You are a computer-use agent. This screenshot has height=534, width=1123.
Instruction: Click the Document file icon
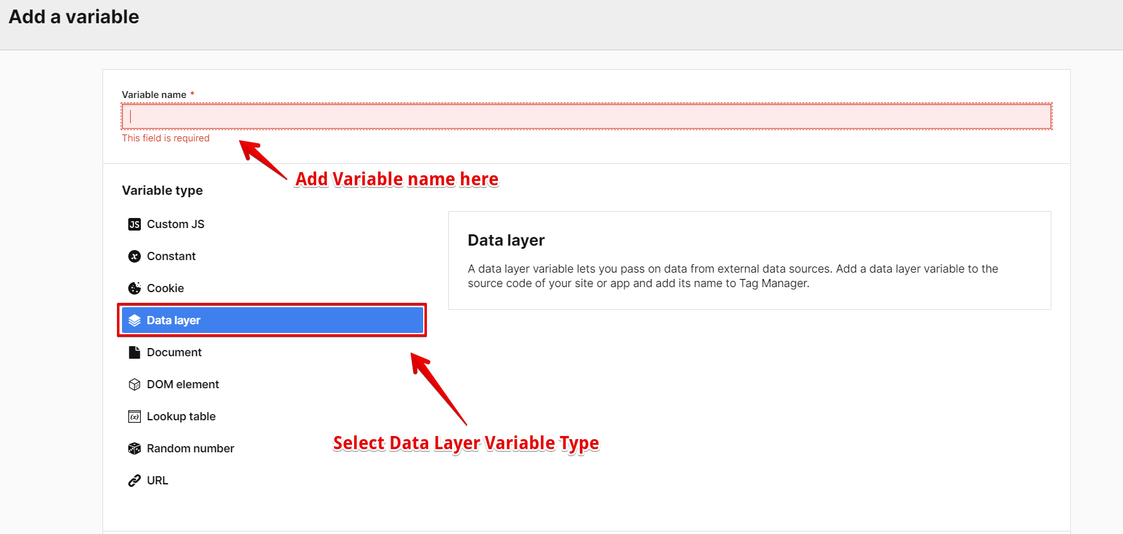135,352
